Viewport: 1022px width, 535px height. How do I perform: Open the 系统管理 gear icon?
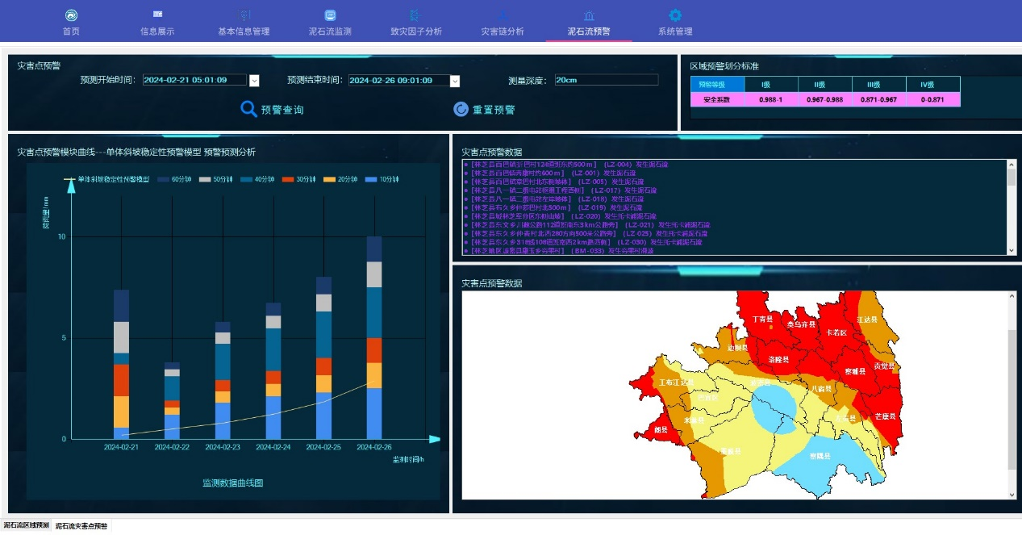click(x=675, y=15)
